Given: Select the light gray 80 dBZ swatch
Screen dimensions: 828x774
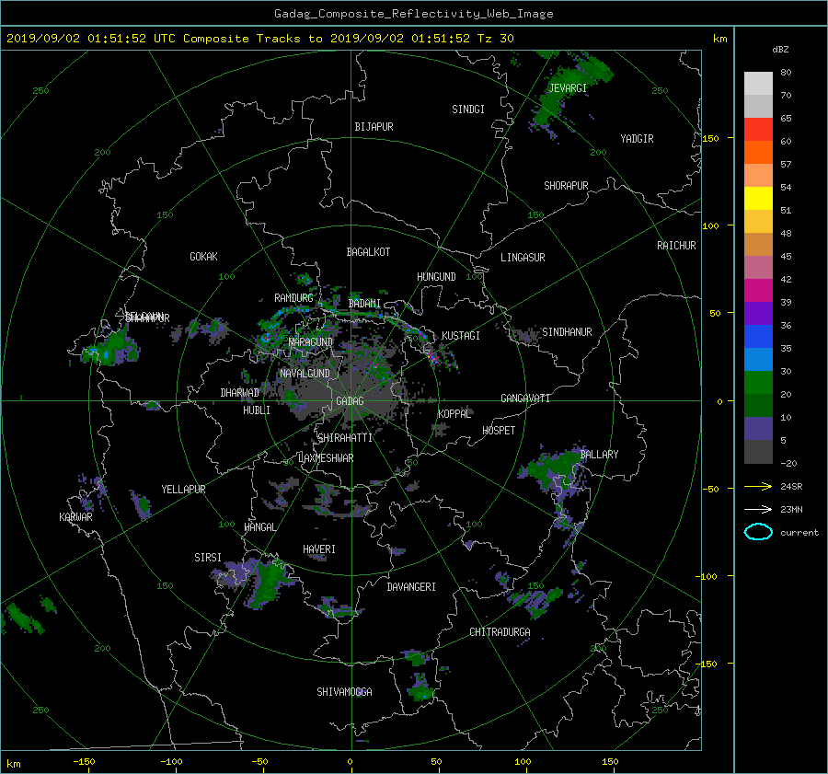Looking at the screenshot, I should tap(758, 84).
